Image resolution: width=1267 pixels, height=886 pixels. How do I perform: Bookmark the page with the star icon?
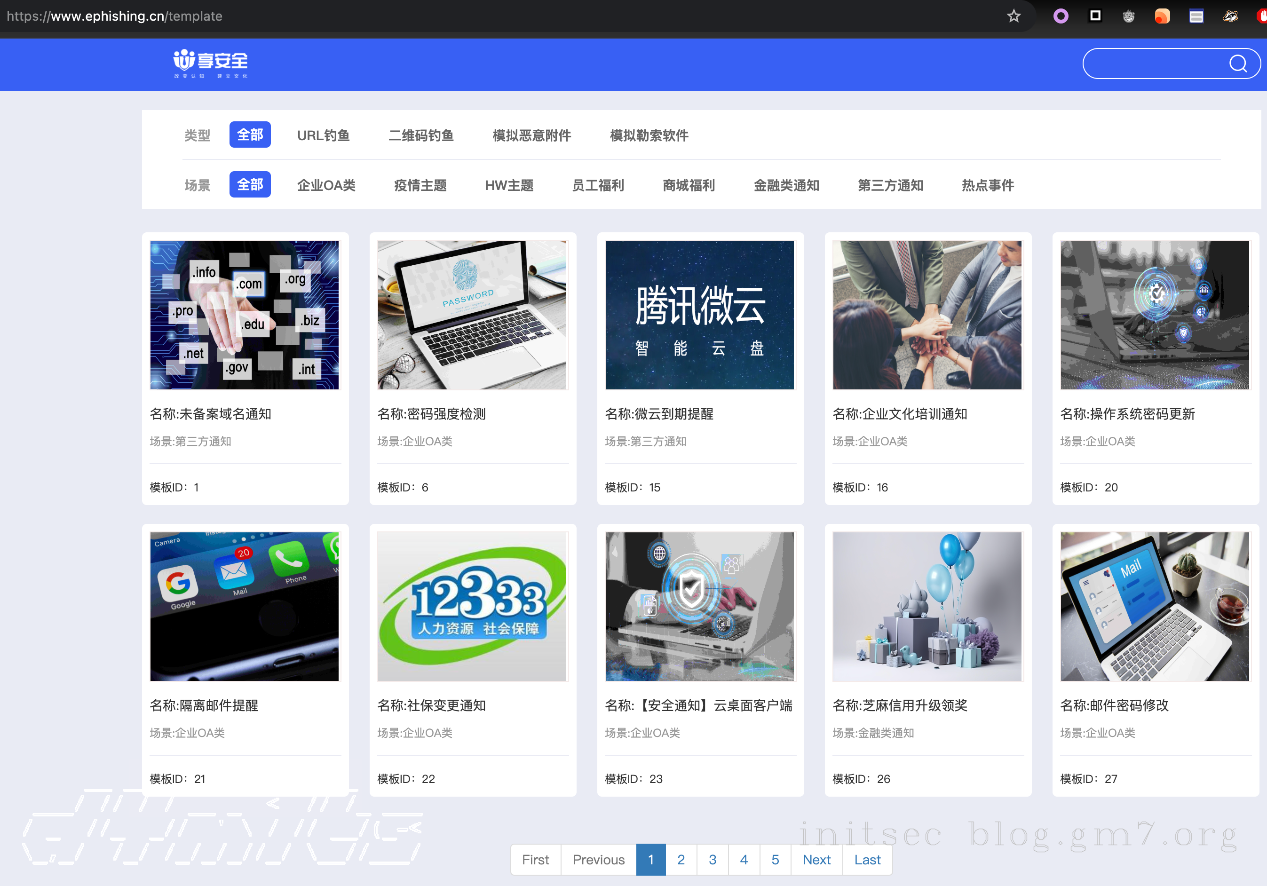[x=1013, y=16]
